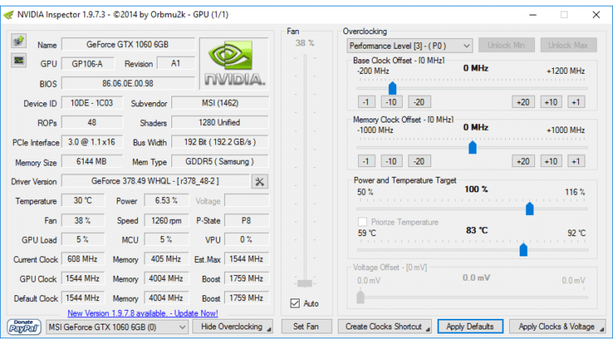
Task: Open the Performance Level [3] - (P0) dropdown
Action: tap(409, 45)
